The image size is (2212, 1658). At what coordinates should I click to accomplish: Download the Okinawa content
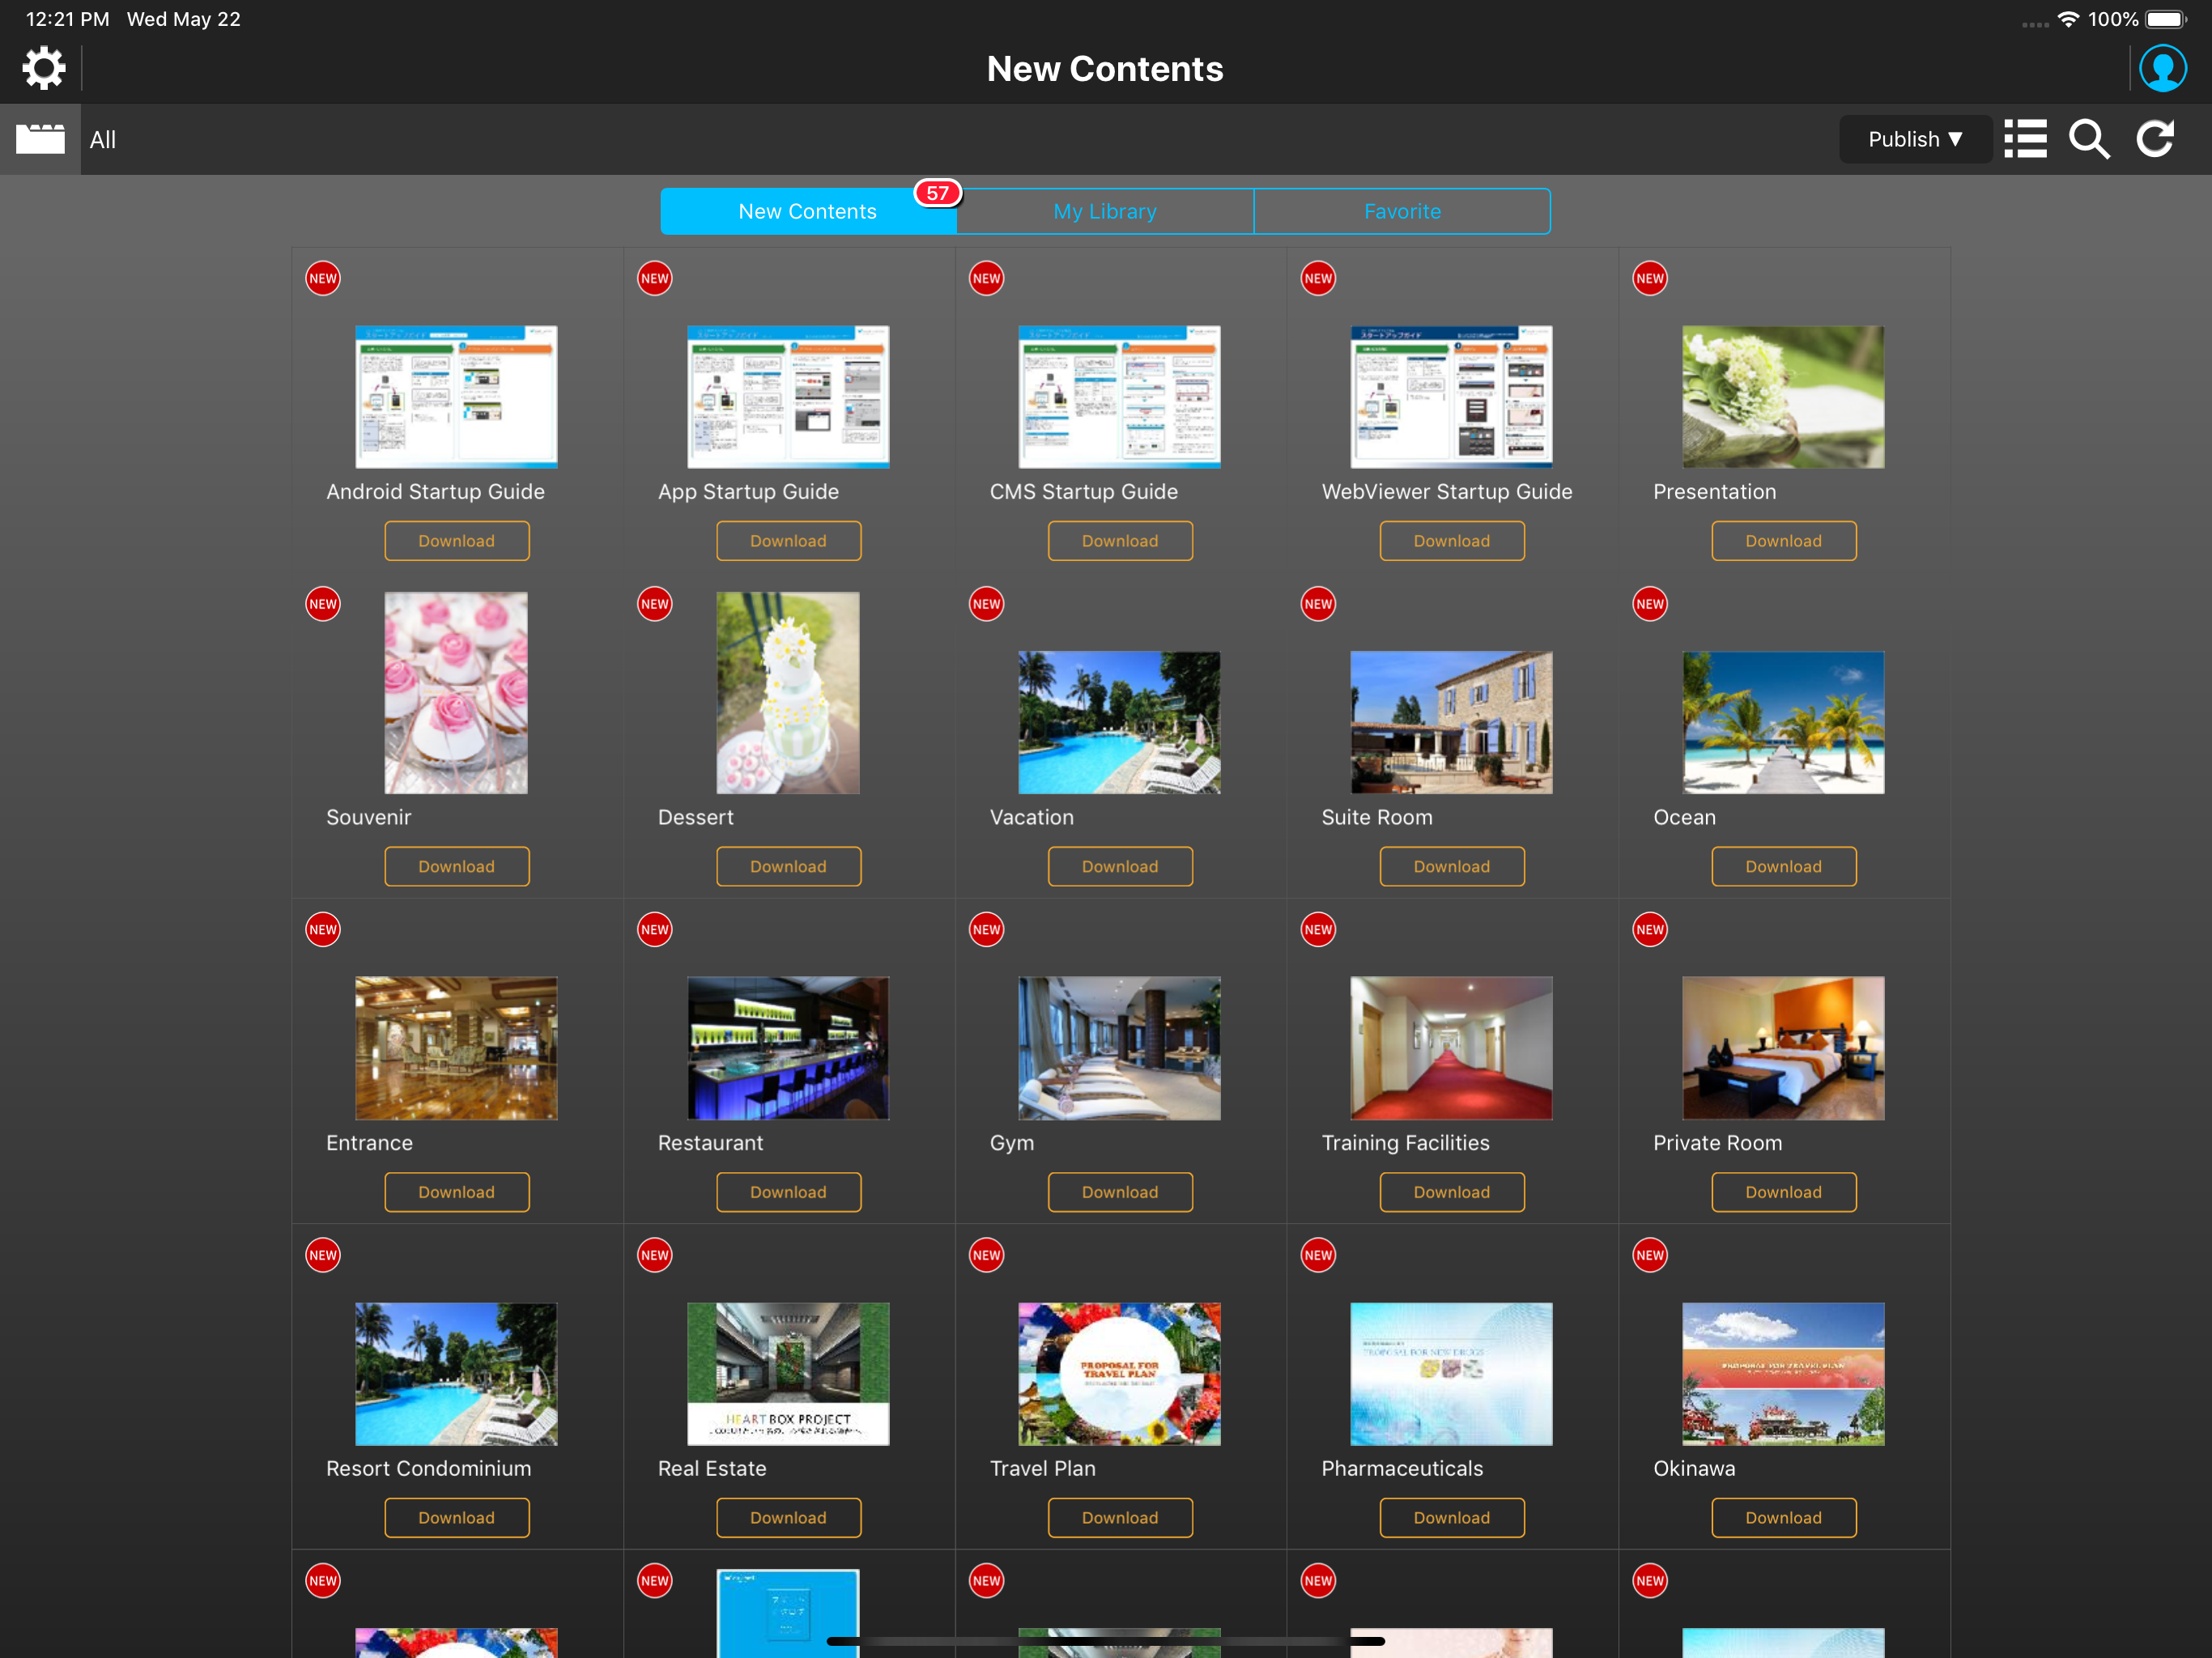[x=1783, y=1517]
